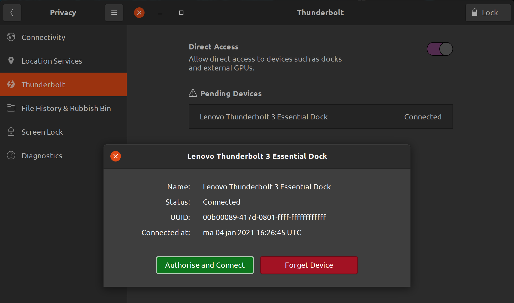The width and height of the screenshot is (514, 303).
Task: Open the hamburger menu in the Privacy panel
Action: (x=114, y=13)
